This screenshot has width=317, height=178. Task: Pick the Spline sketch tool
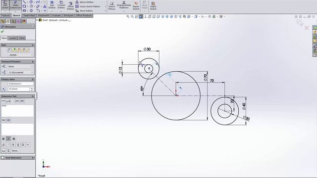[38, 2]
